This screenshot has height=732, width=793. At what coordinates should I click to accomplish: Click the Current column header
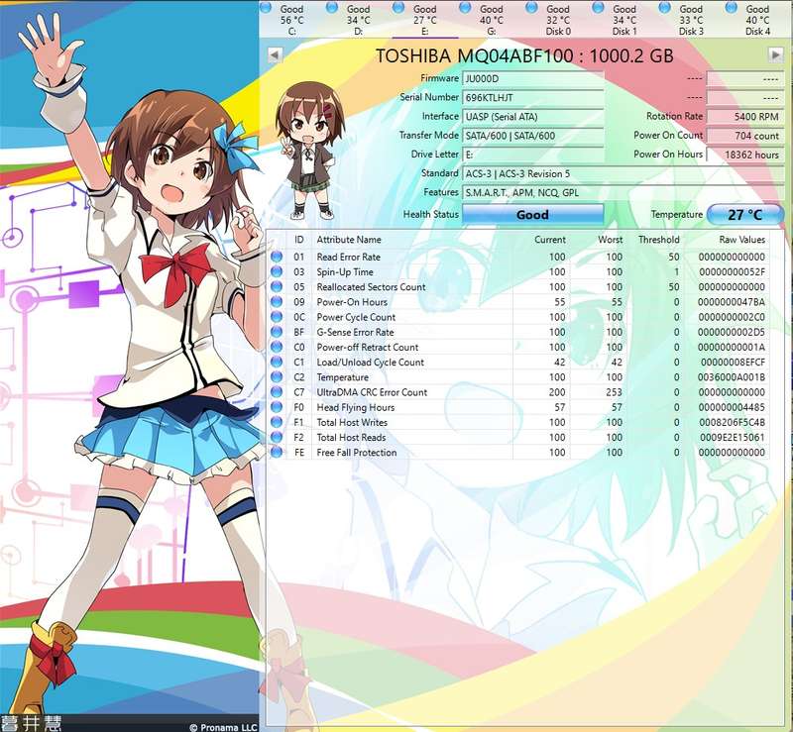pyautogui.click(x=550, y=240)
